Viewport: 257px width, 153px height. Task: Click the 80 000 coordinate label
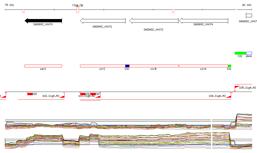point(247,5)
